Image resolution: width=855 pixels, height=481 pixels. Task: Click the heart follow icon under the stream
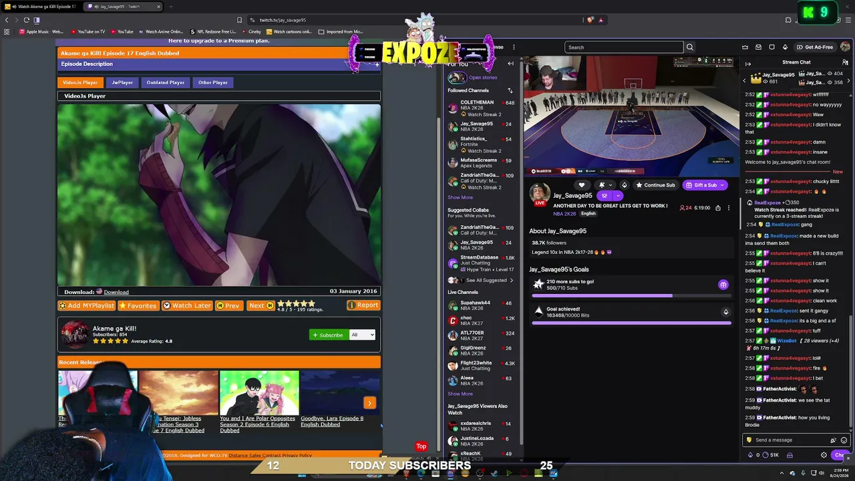(581, 185)
